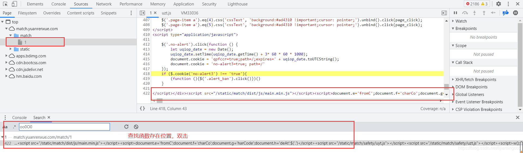
Task: Switch to the Network panel
Action: 104,4
